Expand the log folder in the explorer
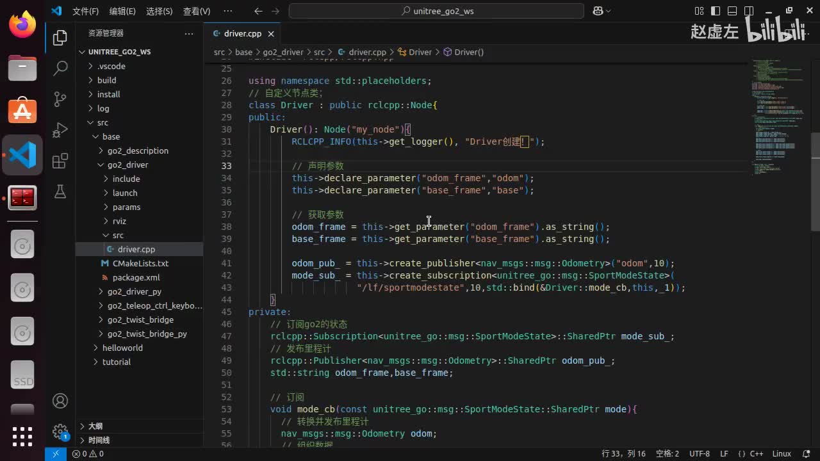This screenshot has height=461, width=820. [140, 108]
